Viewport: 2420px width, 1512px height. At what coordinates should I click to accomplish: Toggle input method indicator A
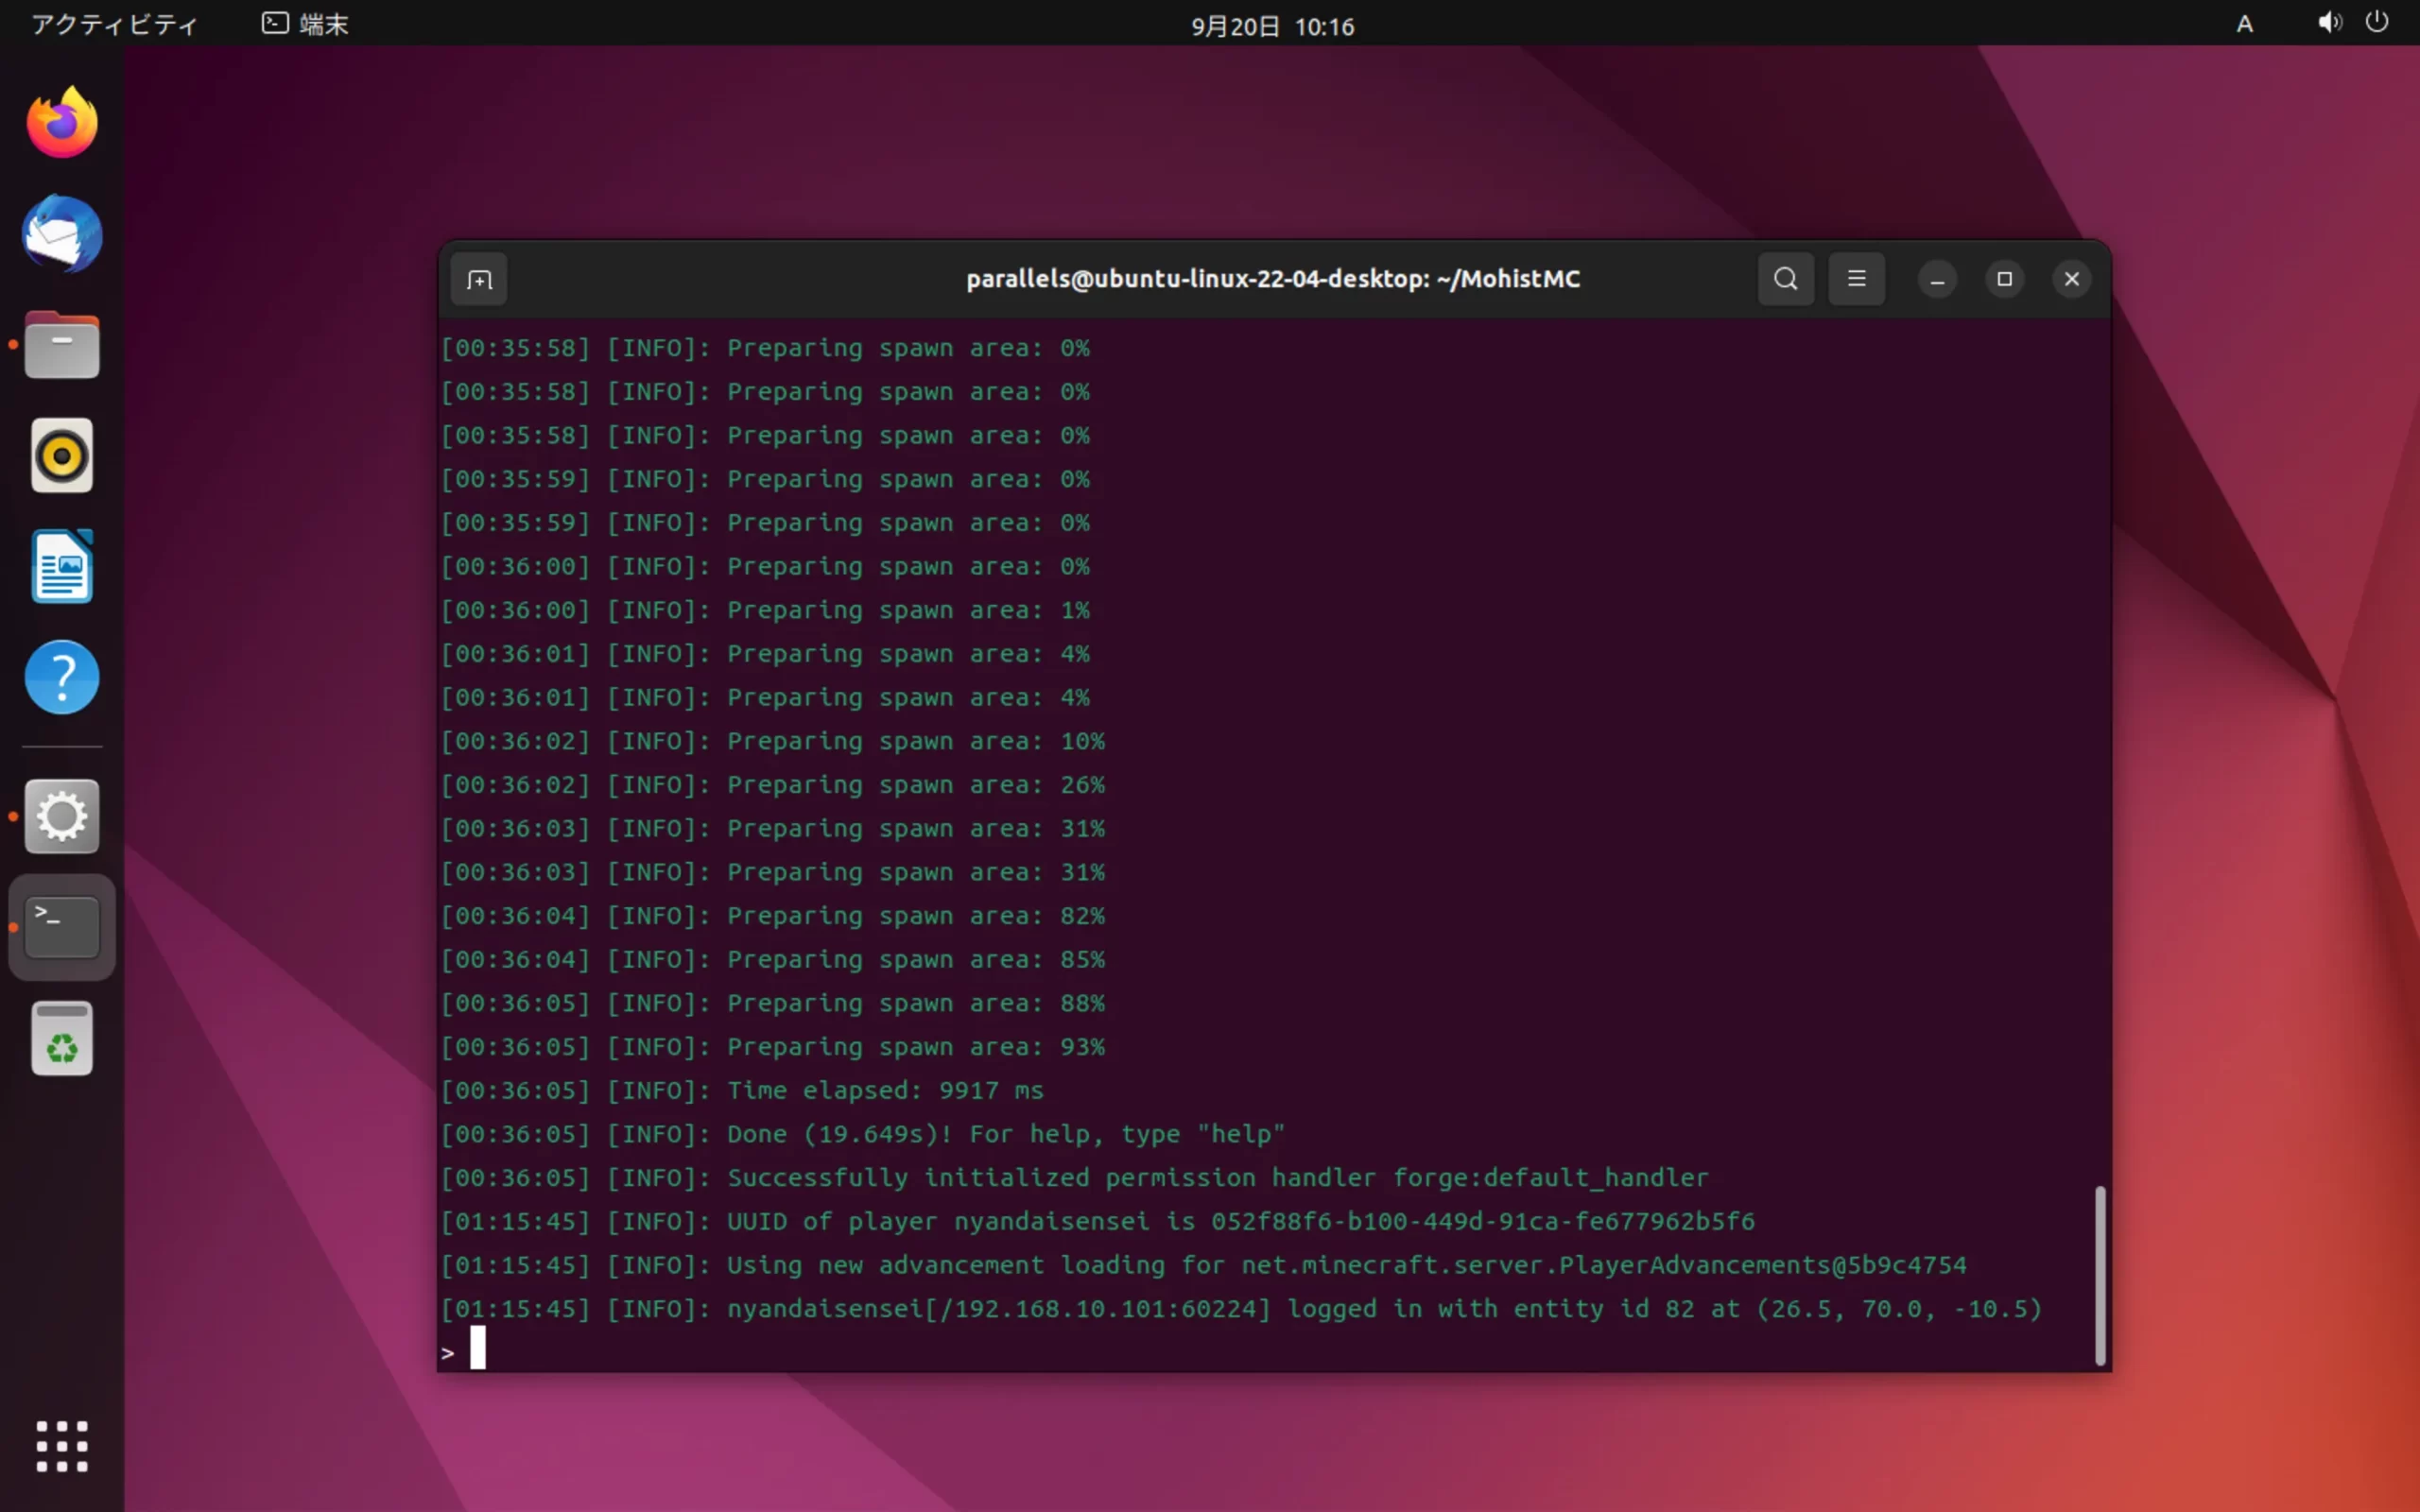pos(2244,24)
